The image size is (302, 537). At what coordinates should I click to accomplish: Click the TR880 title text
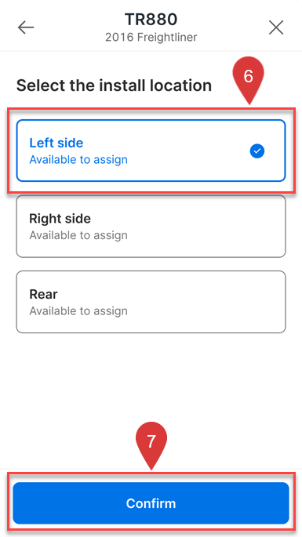[x=151, y=20]
